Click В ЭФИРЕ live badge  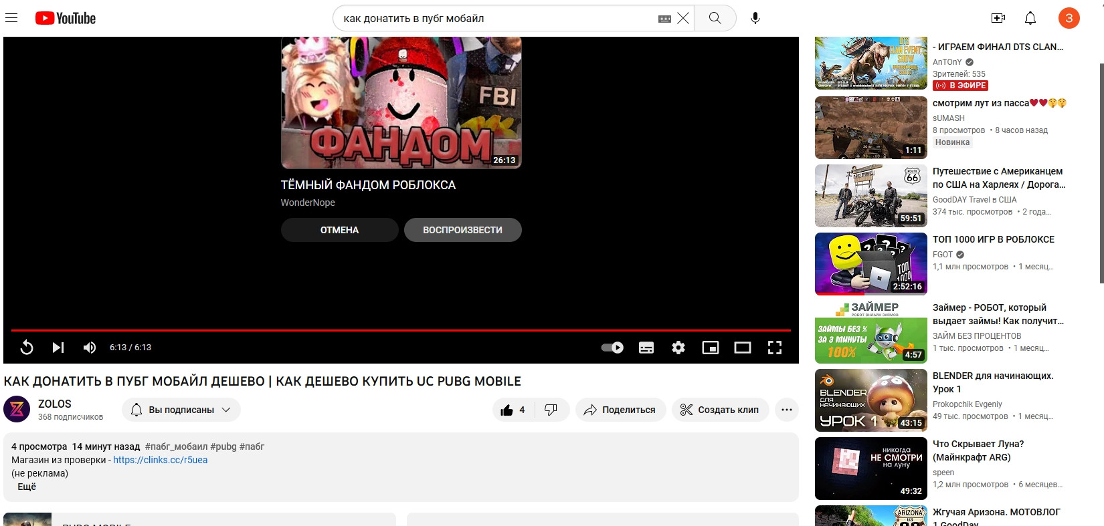pyautogui.click(x=961, y=86)
